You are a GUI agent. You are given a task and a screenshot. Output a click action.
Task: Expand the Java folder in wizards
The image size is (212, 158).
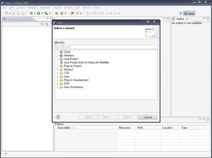(x=57, y=77)
